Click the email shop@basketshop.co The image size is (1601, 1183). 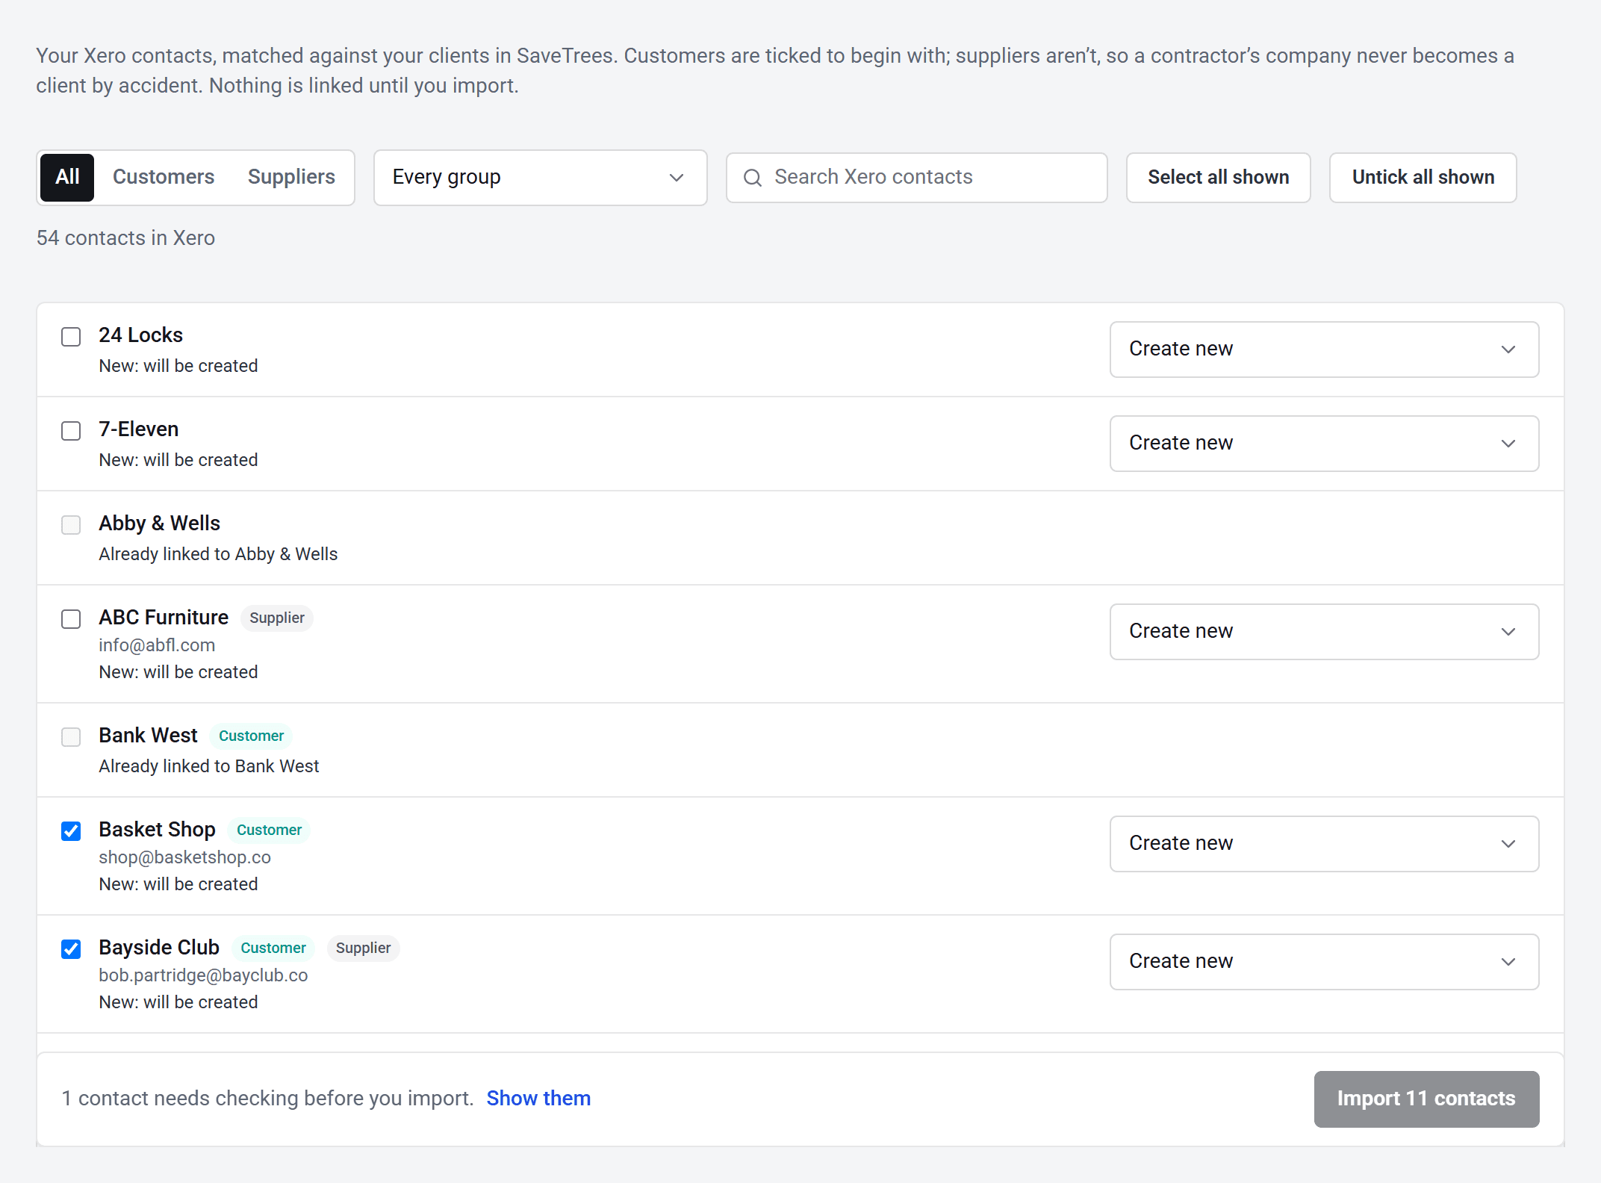pyautogui.click(x=184, y=857)
